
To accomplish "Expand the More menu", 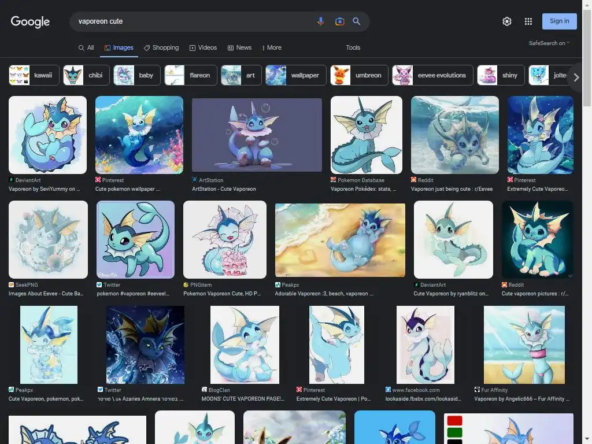I will click(272, 47).
